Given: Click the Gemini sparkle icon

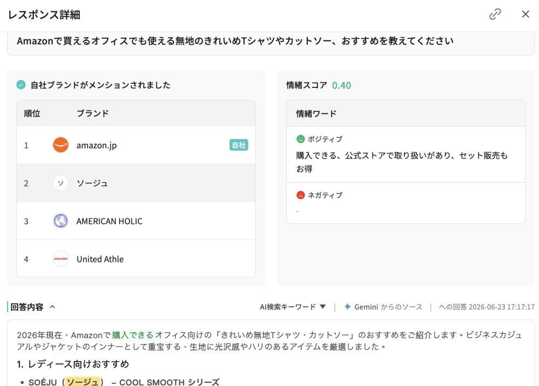Looking at the screenshot, I should [347, 307].
